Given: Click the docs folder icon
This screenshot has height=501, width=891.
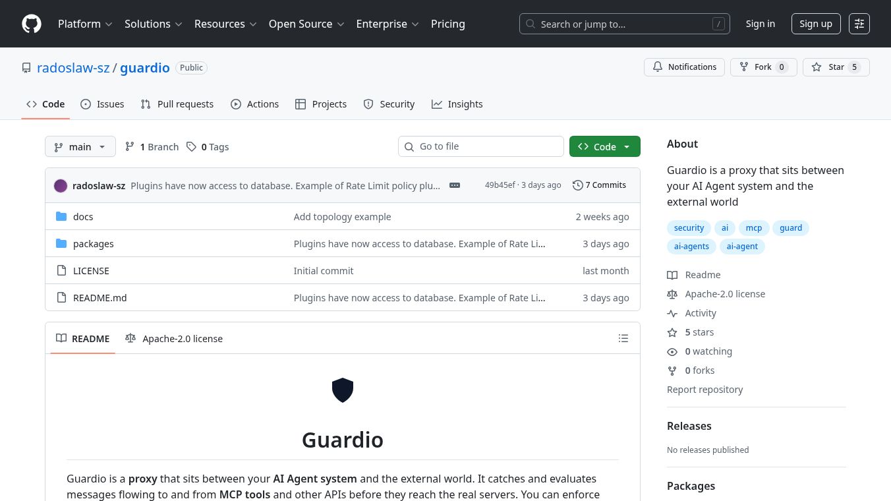Looking at the screenshot, I should [61, 217].
